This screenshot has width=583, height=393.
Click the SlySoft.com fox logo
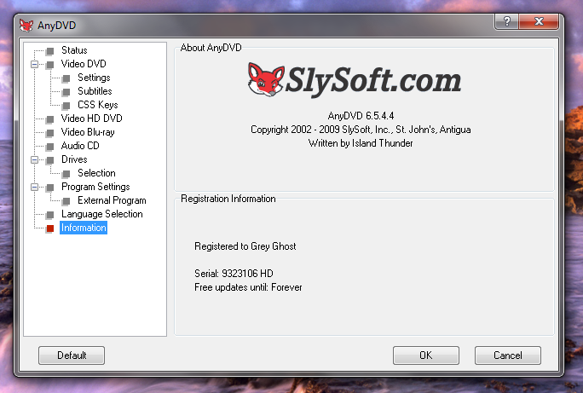click(x=266, y=79)
